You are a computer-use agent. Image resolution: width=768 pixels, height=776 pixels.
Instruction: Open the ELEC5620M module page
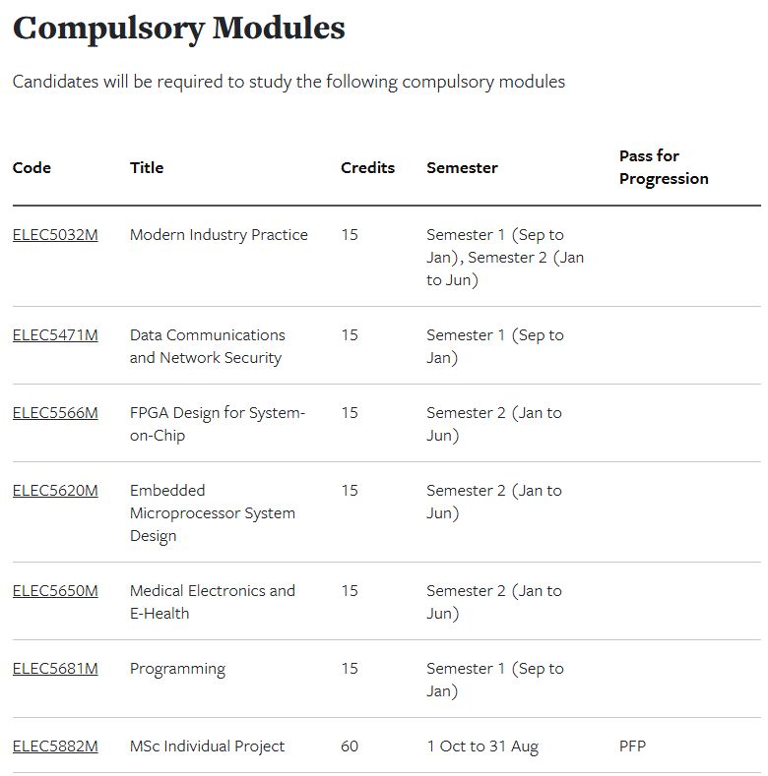[55, 491]
